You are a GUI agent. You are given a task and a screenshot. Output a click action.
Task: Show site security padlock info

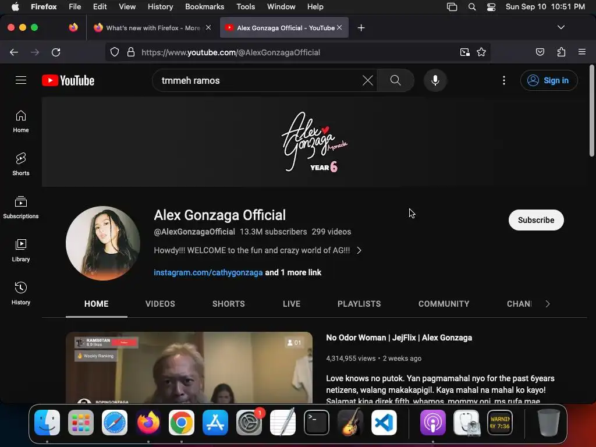[131, 52]
